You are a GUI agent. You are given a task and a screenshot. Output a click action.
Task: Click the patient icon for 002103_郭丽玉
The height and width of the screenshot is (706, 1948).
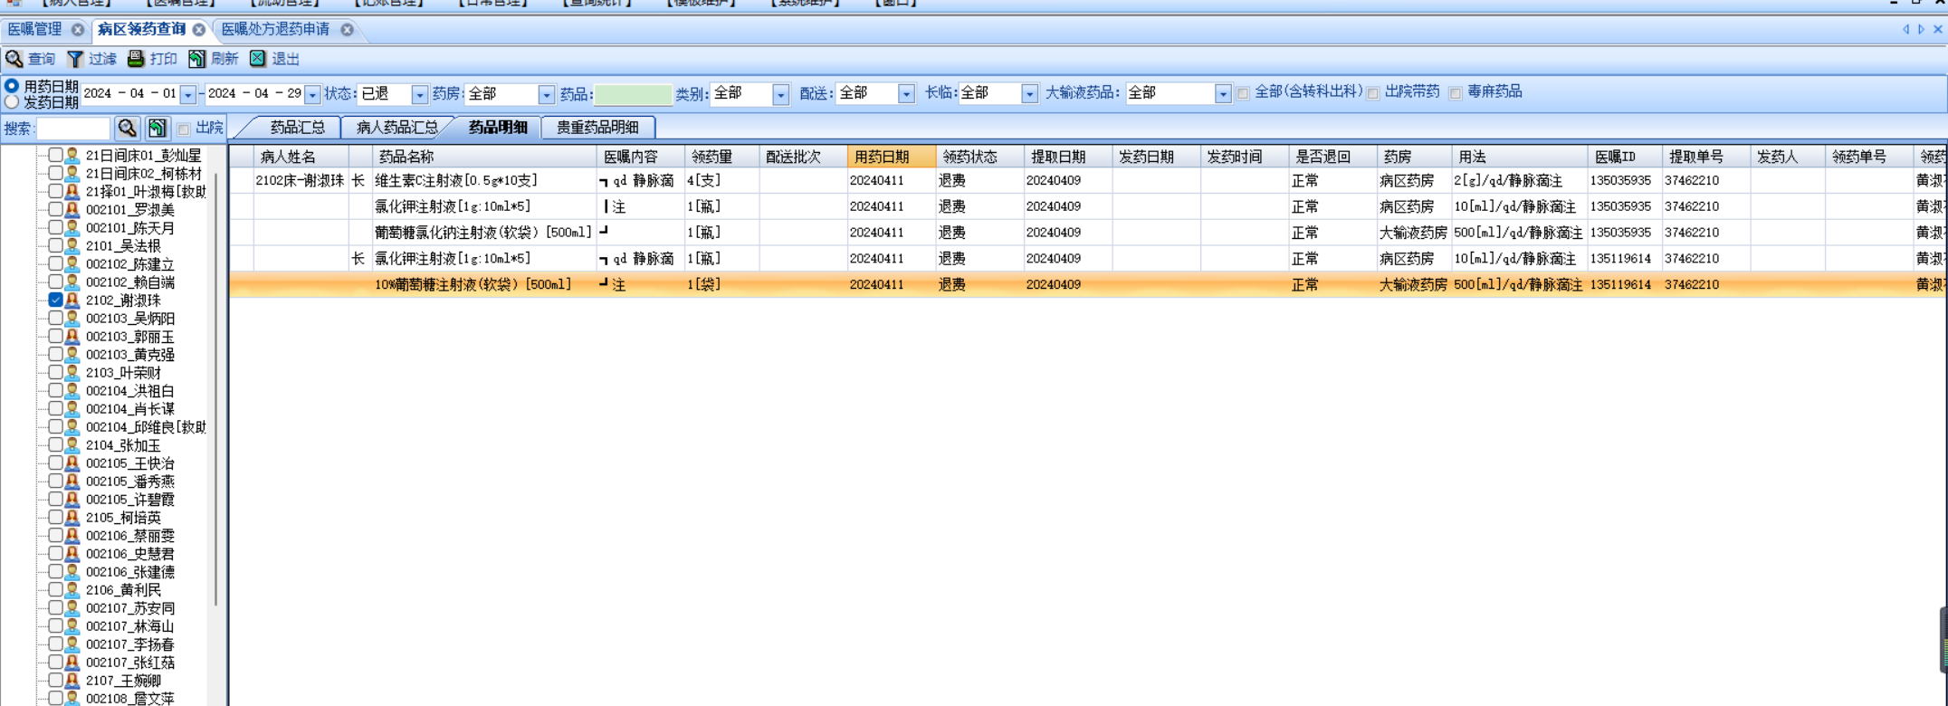[x=72, y=337]
